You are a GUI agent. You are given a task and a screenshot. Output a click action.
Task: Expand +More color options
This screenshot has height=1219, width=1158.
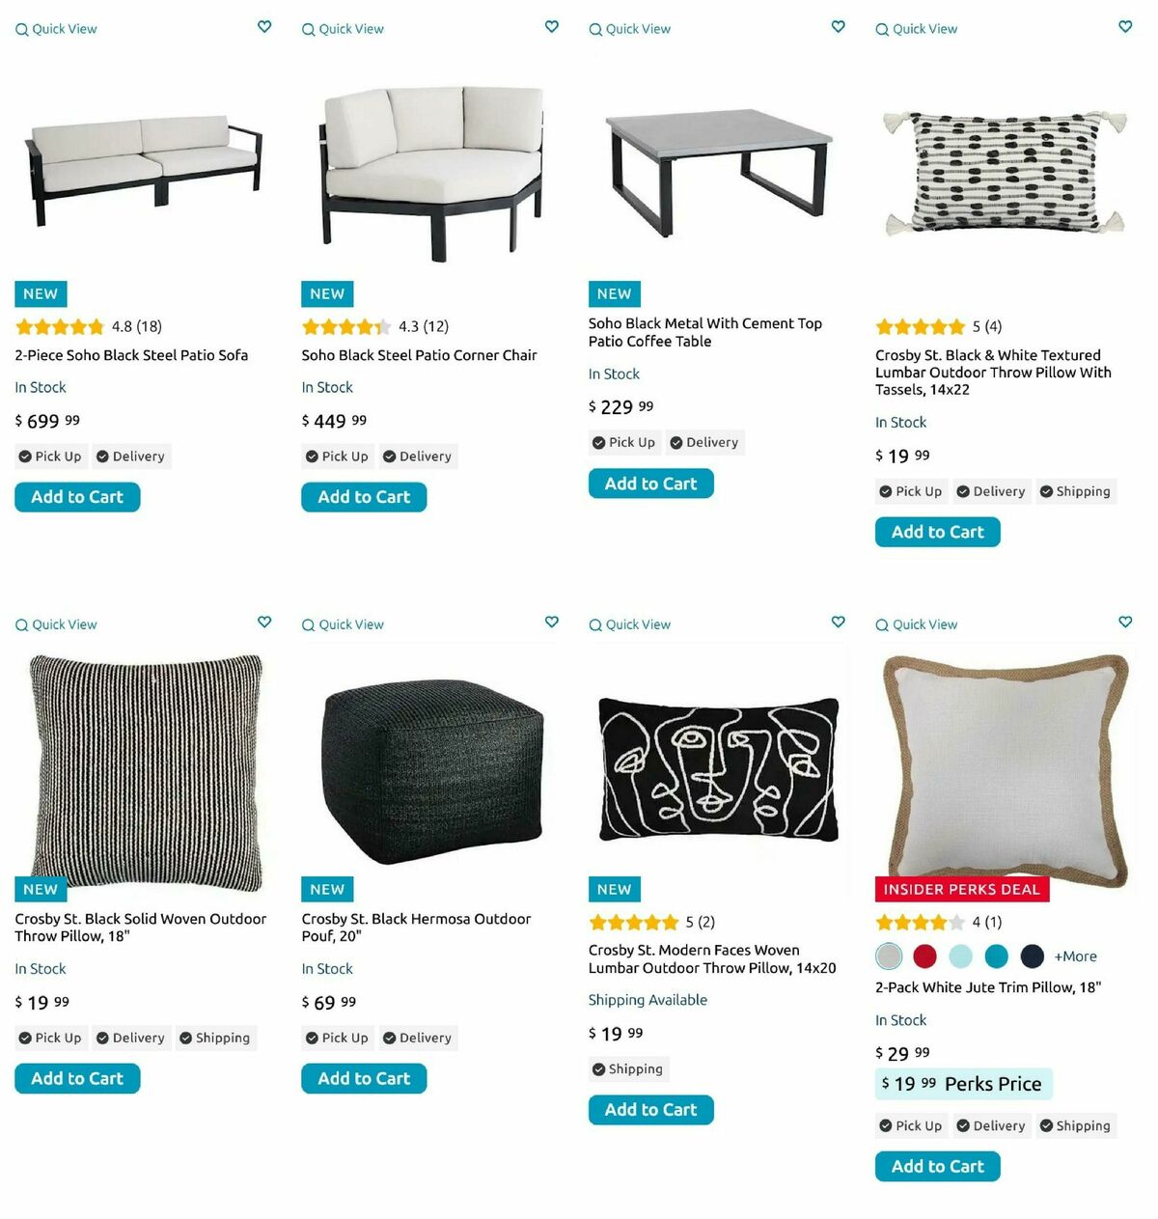1075,956
